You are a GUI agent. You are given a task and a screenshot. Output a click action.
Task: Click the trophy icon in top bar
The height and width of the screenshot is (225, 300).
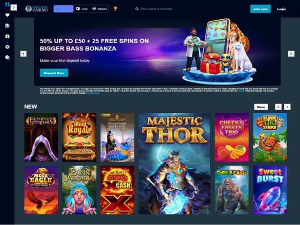click(115, 9)
